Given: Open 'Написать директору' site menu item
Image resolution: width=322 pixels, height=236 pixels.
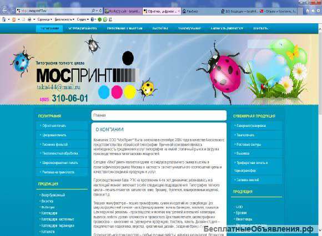Looking at the screenshot, I should coord(227,28).
